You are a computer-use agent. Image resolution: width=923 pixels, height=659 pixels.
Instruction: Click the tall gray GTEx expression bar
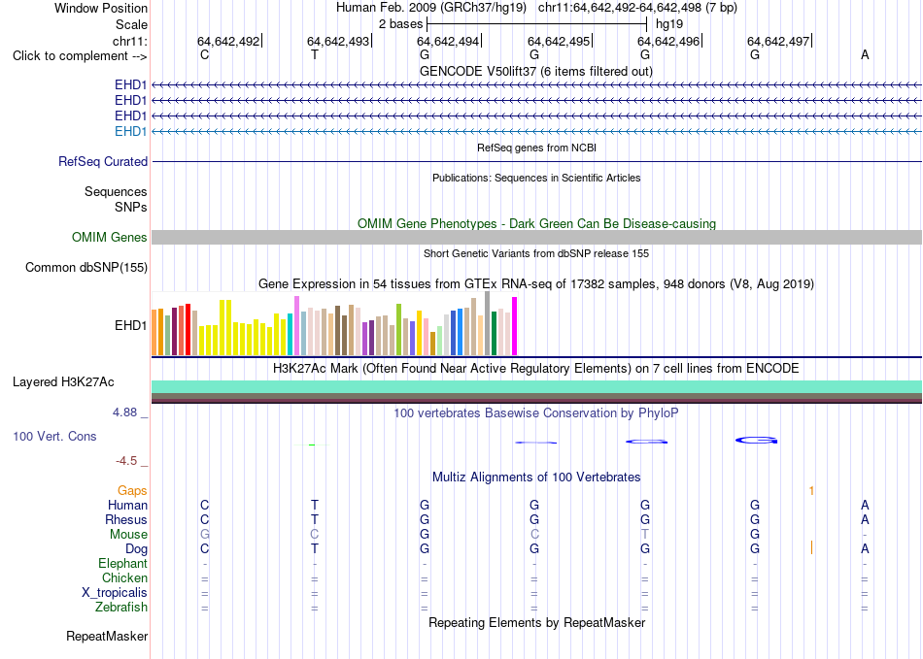pyautogui.click(x=488, y=323)
